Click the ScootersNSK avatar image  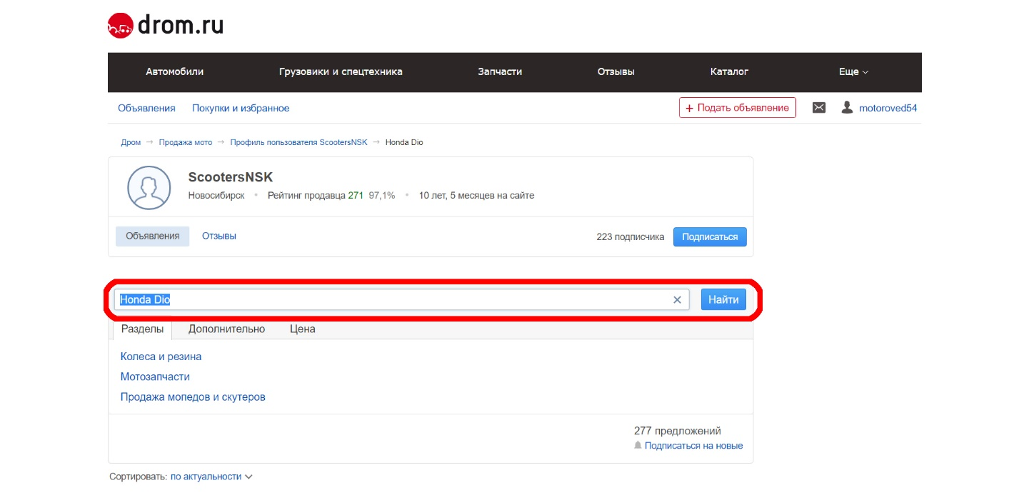[149, 187]
